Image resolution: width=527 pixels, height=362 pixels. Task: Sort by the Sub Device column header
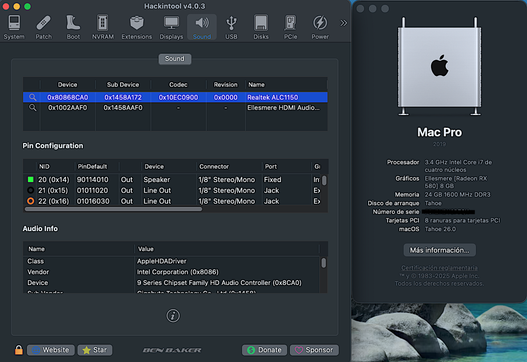123,84
